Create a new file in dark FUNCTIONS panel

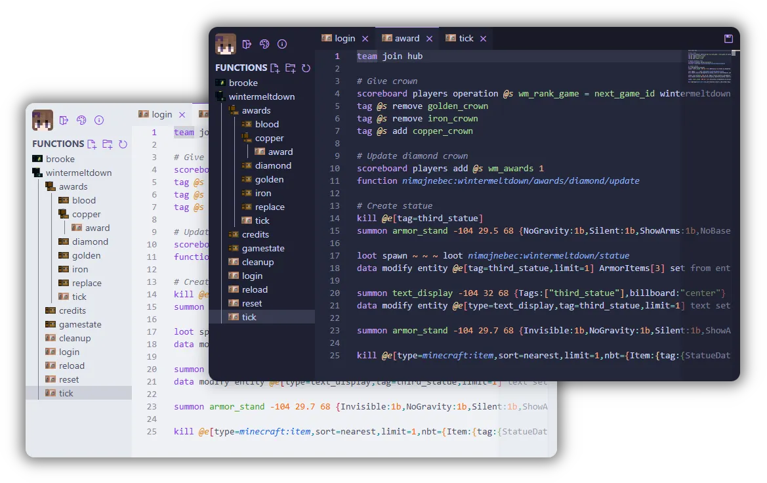click(275, 68)
